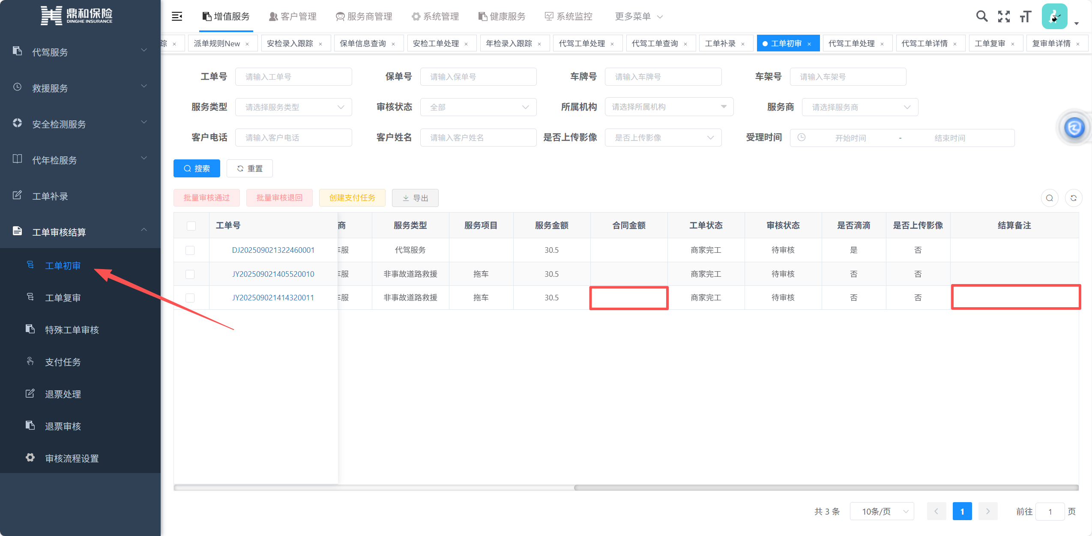Click the horizontal table scrollbar

[826, 488]
